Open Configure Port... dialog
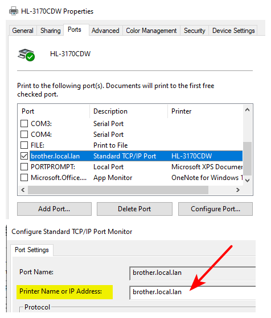The width and height of the screenshot is (271, 318). point(216,209)
